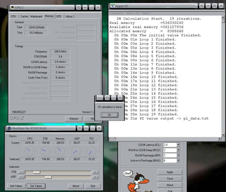Click the Super PI title bar icon

(112, 6)
